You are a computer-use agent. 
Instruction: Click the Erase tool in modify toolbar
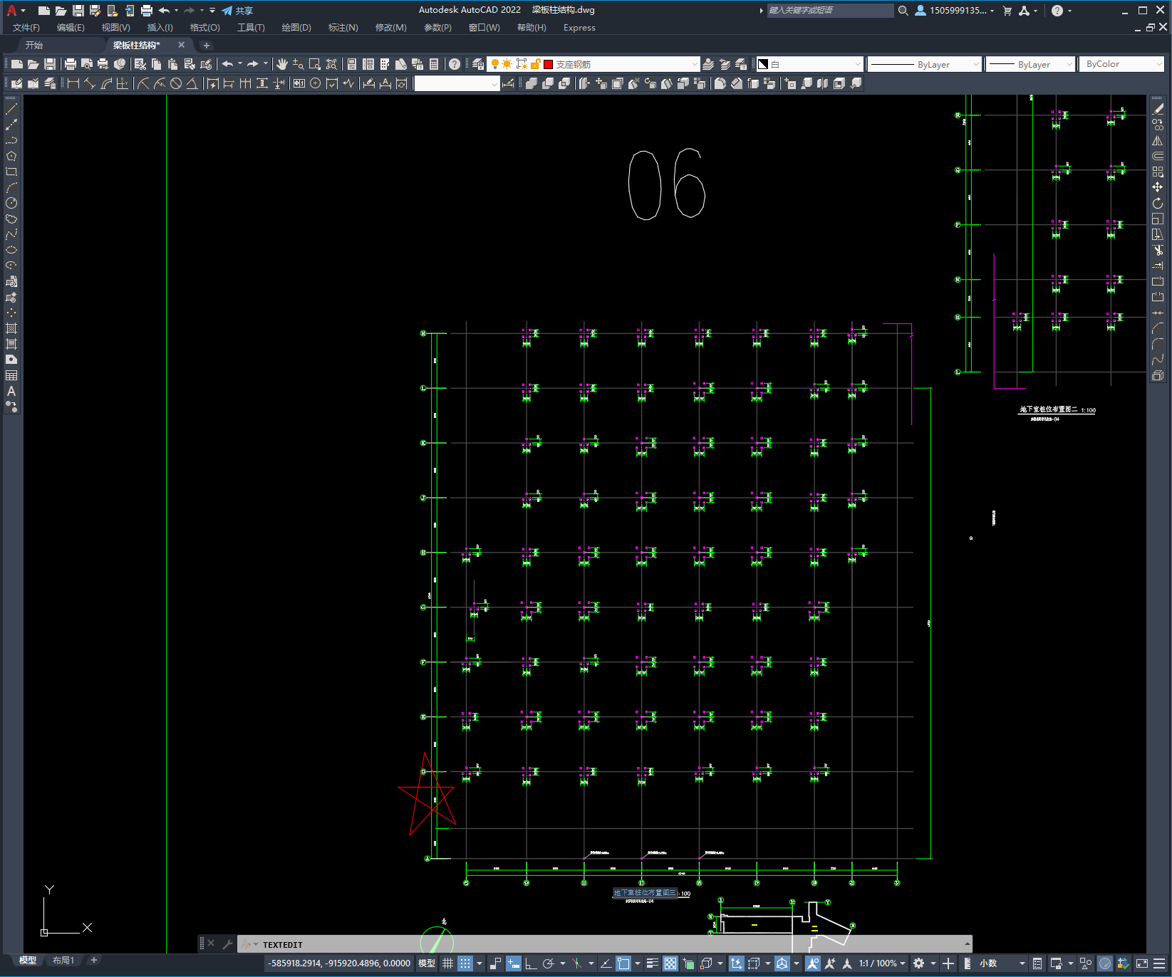coord(1158,109)
